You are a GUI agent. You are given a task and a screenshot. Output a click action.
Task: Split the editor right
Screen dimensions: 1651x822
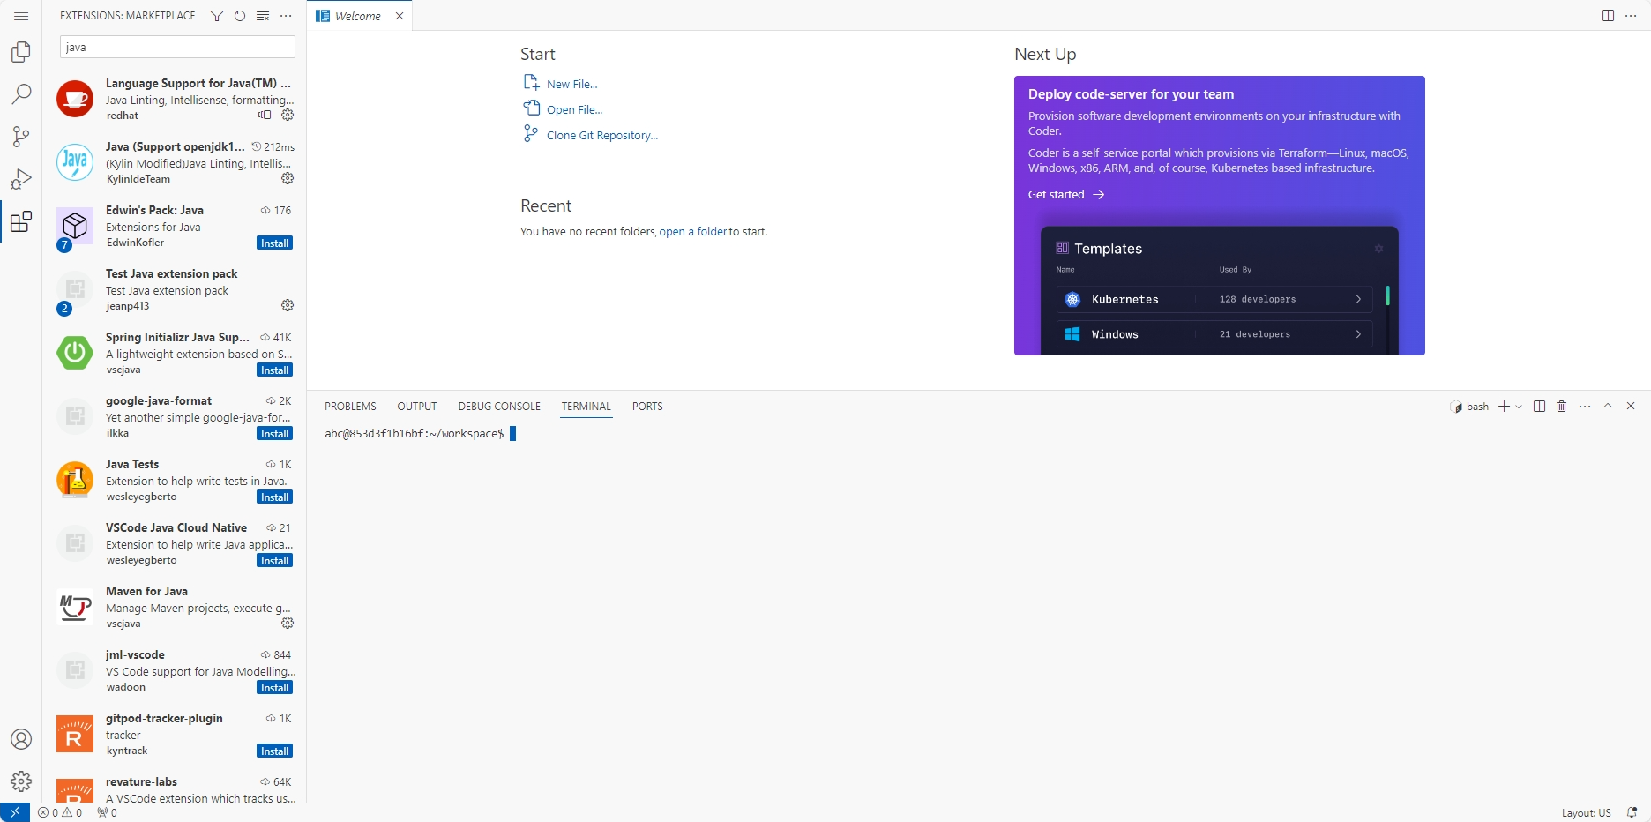(1608, 16)
